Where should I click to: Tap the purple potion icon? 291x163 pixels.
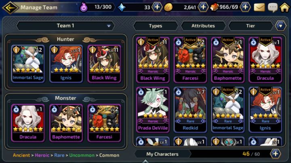coord(84,7)
